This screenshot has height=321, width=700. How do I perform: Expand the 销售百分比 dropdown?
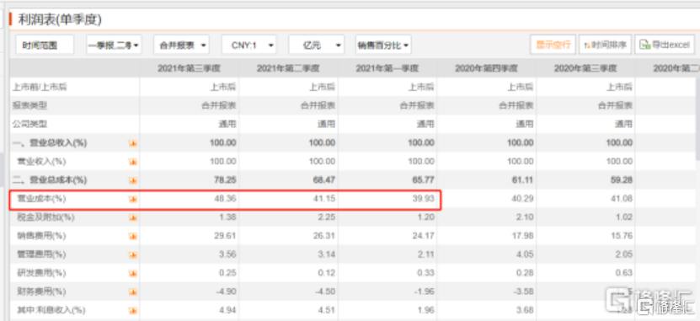pyautogui.click(x=383, y=45)
